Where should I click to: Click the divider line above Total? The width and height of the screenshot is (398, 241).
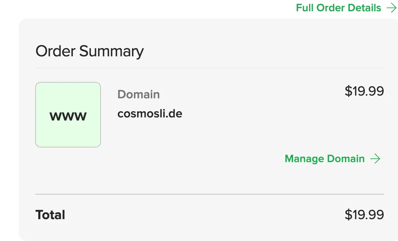click(x=210, y=194)
